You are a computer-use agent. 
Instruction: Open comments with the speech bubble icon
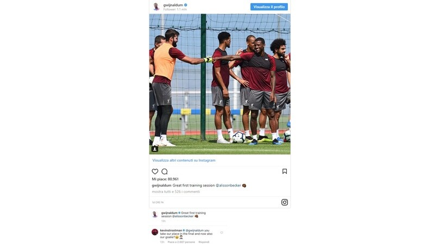click(165, 171)
